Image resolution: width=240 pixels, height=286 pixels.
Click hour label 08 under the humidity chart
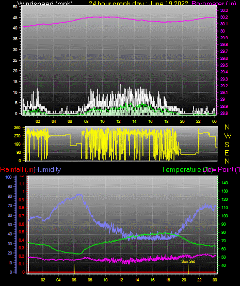(x=90, y=280)
